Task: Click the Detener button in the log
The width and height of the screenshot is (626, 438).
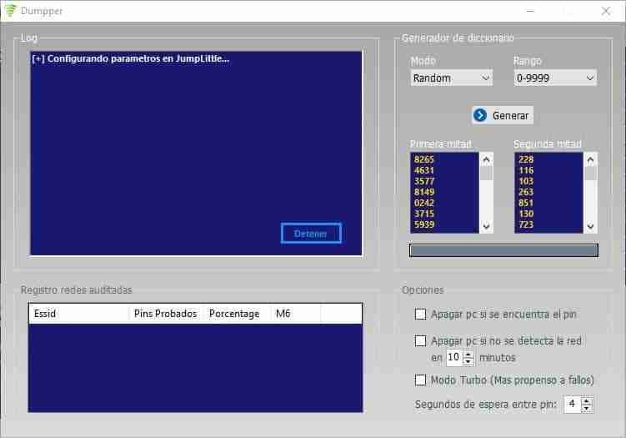Action: (x=311, y=234)
